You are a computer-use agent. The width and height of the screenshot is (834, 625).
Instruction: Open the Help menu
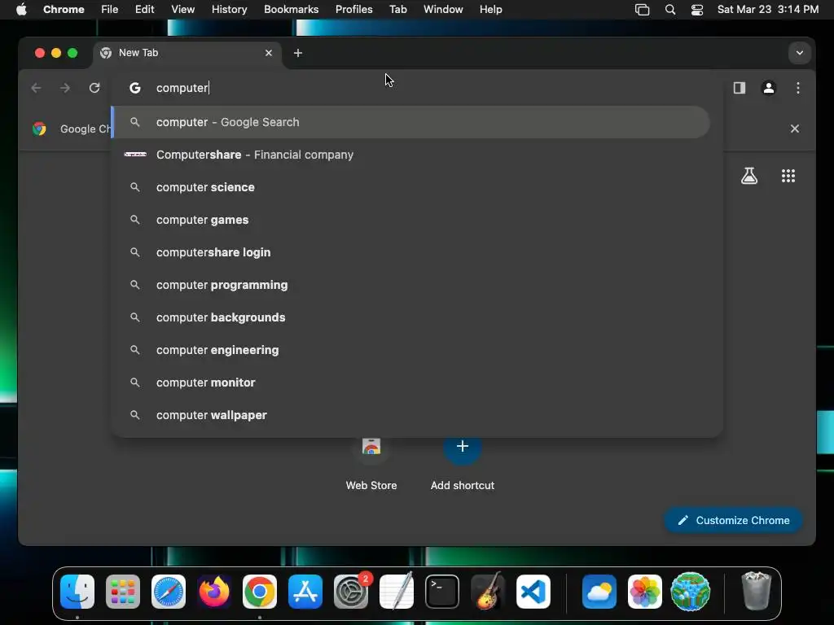pos(490,9)
